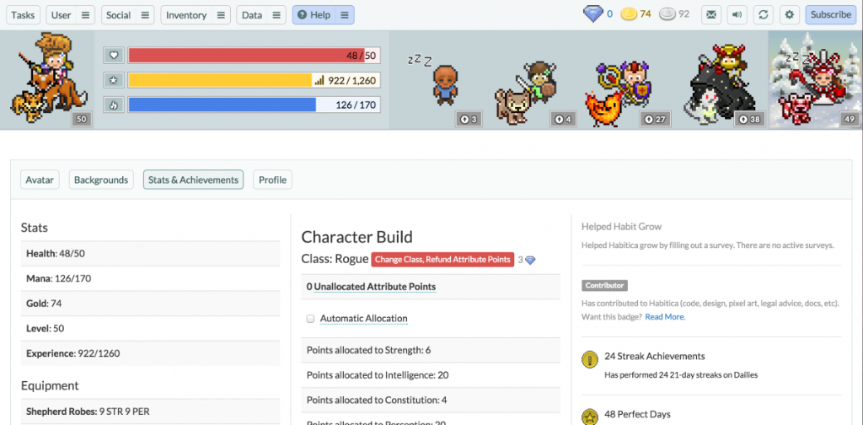This screenshot has width=863, height=425.
Task: Click the sync refresh icon
Action: click(763, 15)
